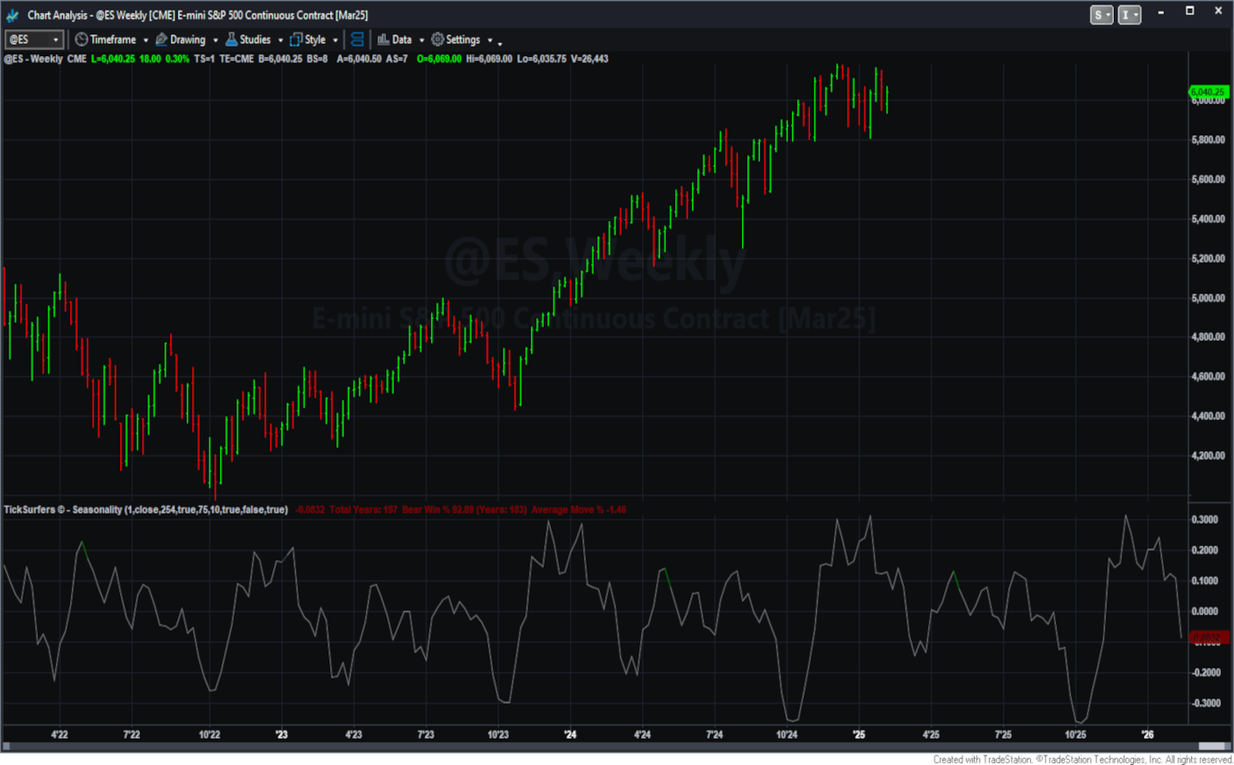Click the 5,000.00 price axis label
The height and width of the screenshot is (765, 1234).
tap(1208, 298)
